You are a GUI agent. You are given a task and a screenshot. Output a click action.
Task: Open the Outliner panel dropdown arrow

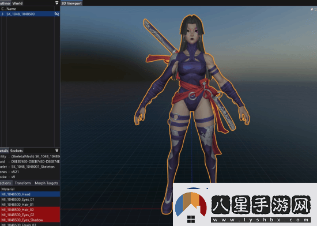(x=57, y=3)
